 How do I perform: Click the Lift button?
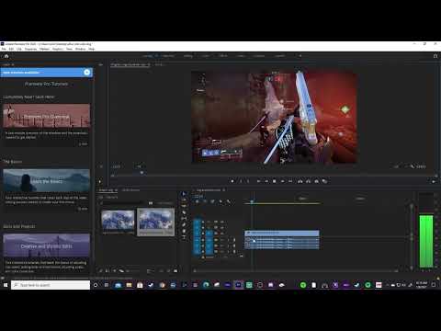click(x=300, y=181)
